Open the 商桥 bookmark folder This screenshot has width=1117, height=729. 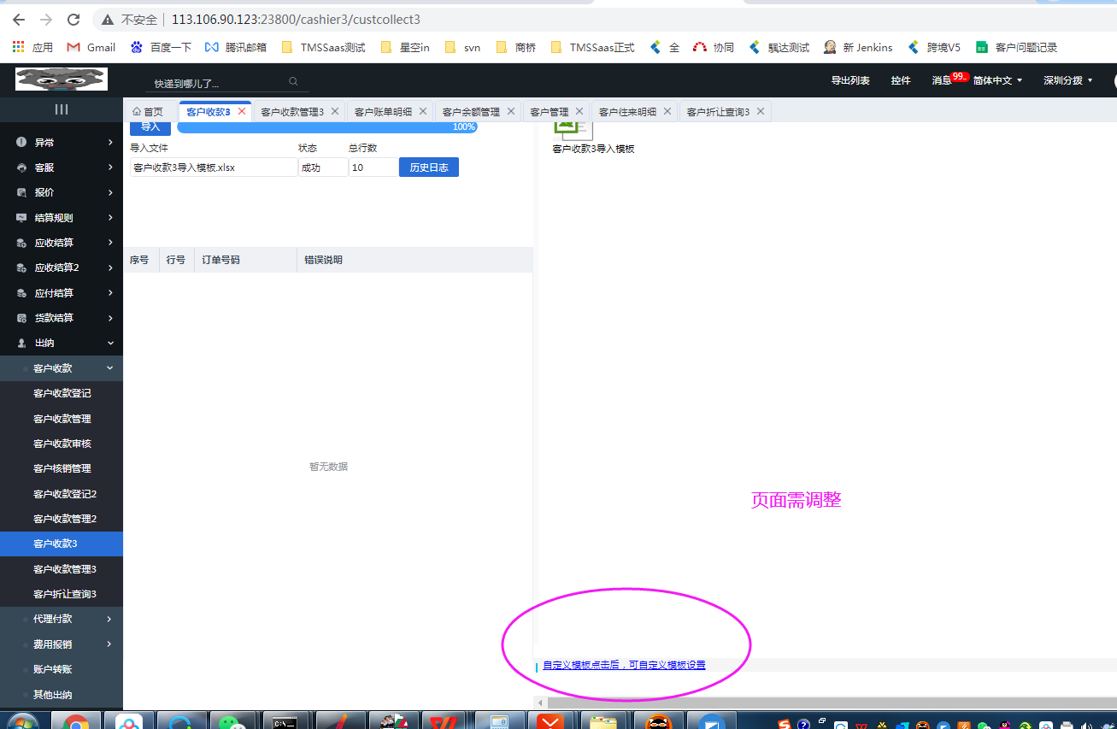pos(515,47)
